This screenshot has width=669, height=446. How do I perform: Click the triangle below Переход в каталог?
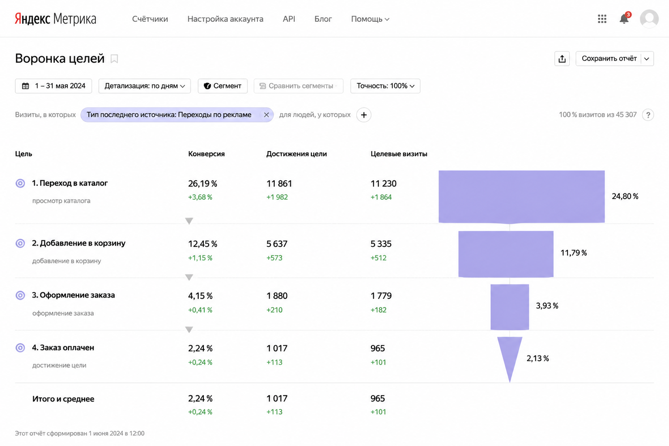pos(189,221)
